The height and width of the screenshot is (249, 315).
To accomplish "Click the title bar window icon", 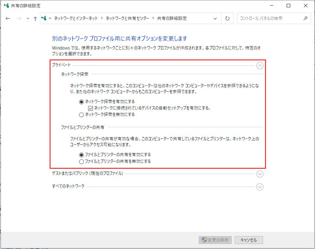I will pyautogui.click(x=6, y=6).
